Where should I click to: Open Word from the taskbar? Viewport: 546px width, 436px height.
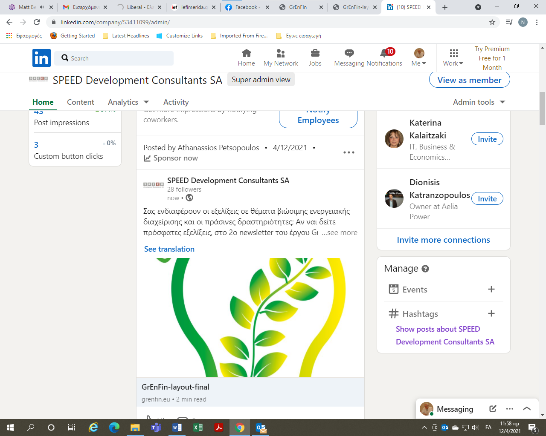(x=177, y=427)
